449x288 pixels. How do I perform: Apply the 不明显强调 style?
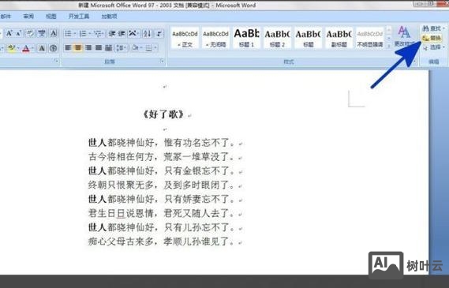click(369, 38)
